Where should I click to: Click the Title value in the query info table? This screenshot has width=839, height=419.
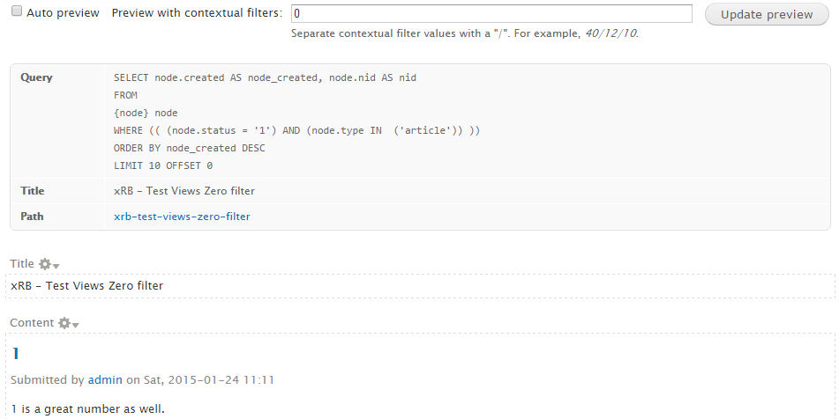click(x=184, y=190)
